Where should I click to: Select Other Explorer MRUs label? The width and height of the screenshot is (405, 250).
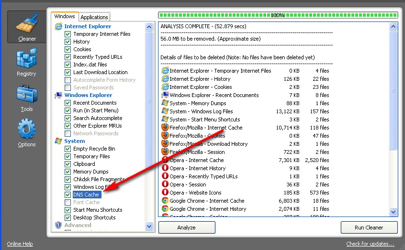coord(97,126)
